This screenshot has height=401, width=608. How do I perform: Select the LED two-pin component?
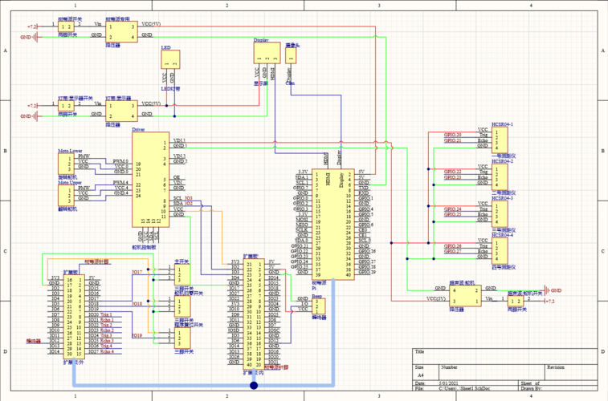point(170,59)
